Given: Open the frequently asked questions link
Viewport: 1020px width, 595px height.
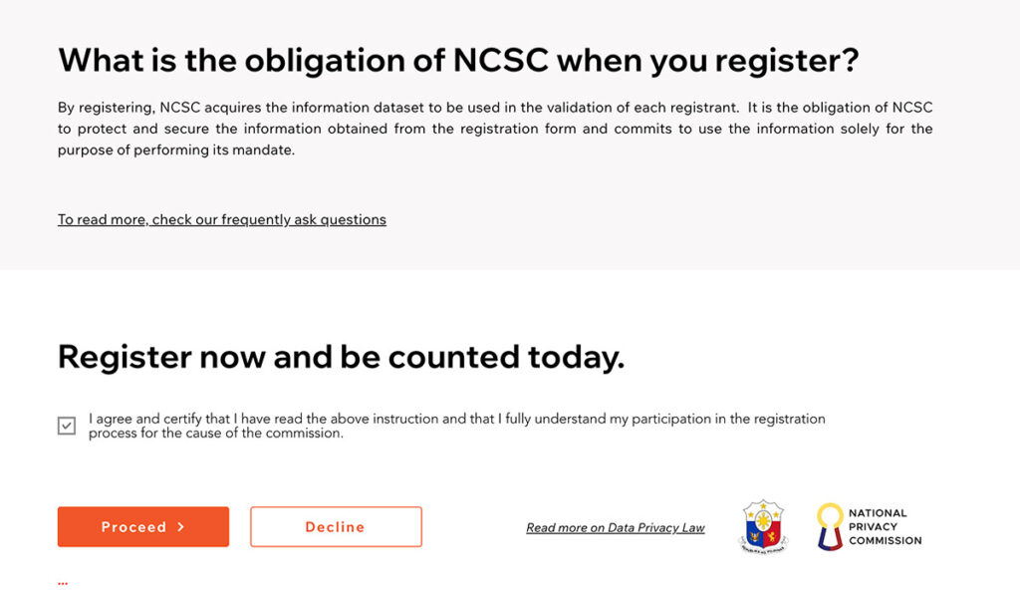Looking at the screenshot, I should coord(221,219).
